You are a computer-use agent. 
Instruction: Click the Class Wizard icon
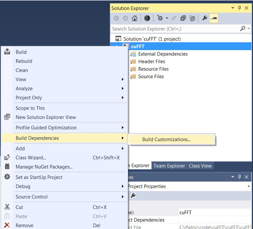click(7, 157)
